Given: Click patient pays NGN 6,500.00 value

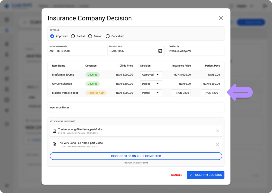Looking at the screenshot, I should click(211, 84).
